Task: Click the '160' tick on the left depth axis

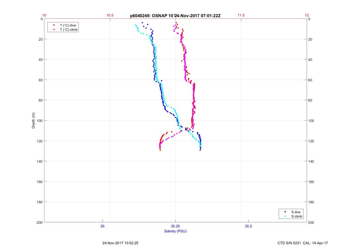Action: click(x=40, y=182)
